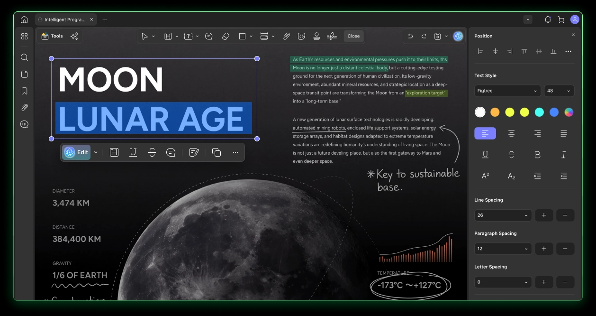The image size is (596, 316).
Task: Toggle italic in Text Style panel
Action: click(564, 155)
